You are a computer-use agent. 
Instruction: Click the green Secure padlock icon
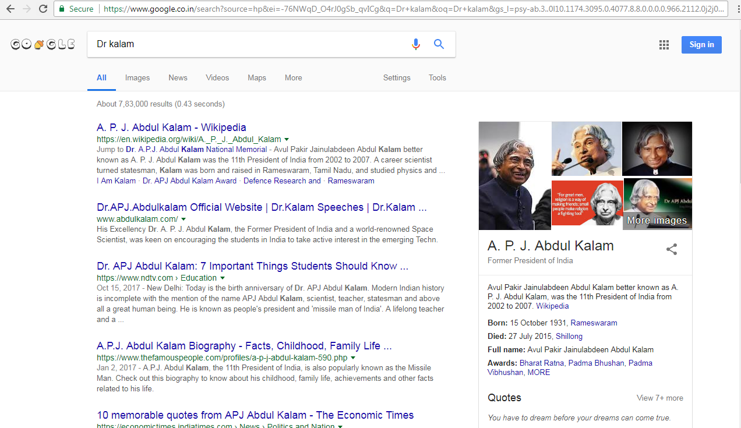pyautogui.click(x=62, y=9)
